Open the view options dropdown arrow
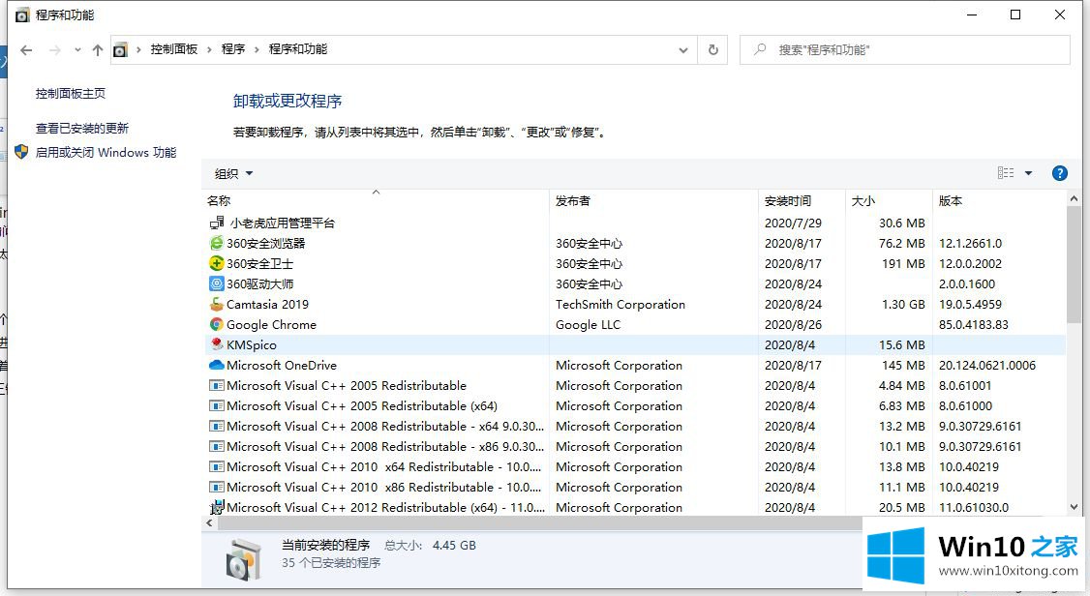Viewport: 1090px width, 596px height. click(1028, 173)
